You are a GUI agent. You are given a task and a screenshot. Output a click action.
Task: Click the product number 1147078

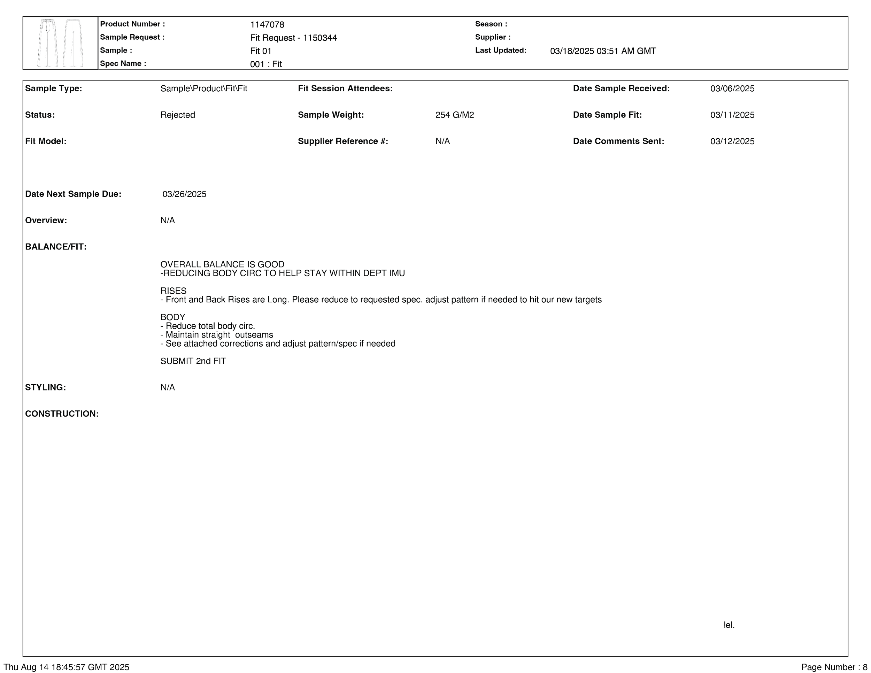tap(267, 25)
